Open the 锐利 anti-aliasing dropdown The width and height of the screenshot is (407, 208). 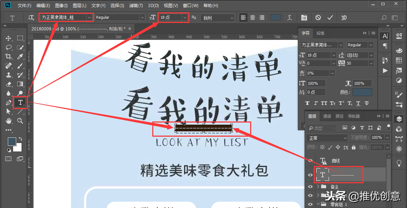click(232, 18)
